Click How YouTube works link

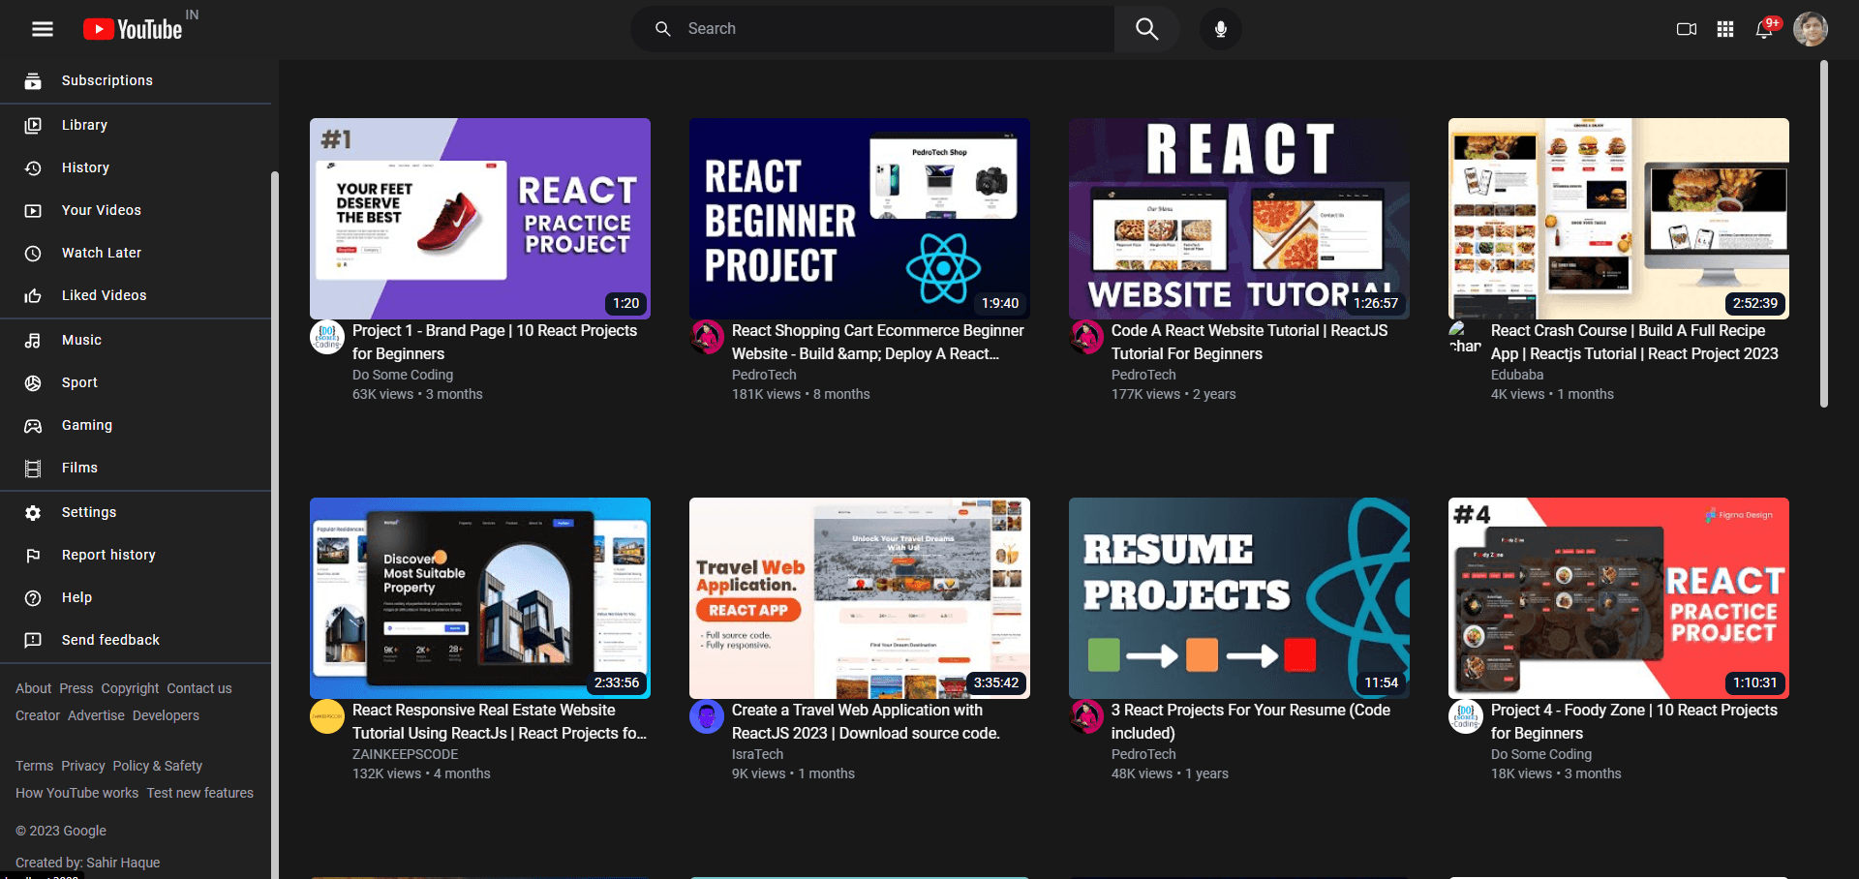coord(76,793)
